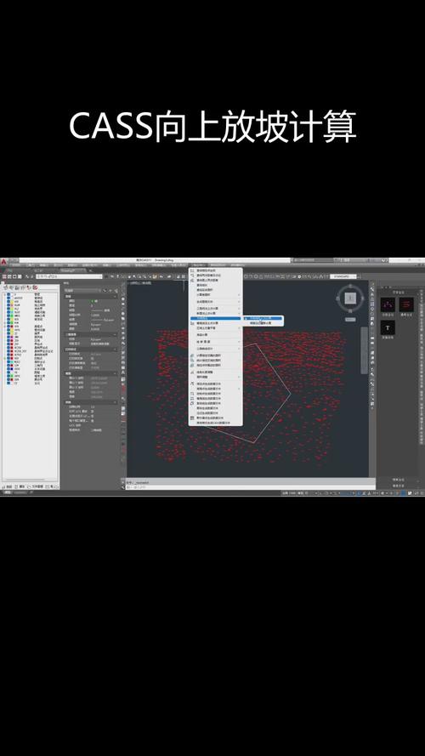This screenshot has height=756, width=425.
Task: Select the red second tile in right panel
Action: point(406,304)
